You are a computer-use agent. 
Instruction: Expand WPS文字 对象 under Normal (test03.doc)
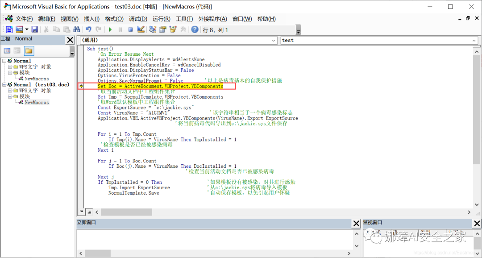tap(10, 91)
